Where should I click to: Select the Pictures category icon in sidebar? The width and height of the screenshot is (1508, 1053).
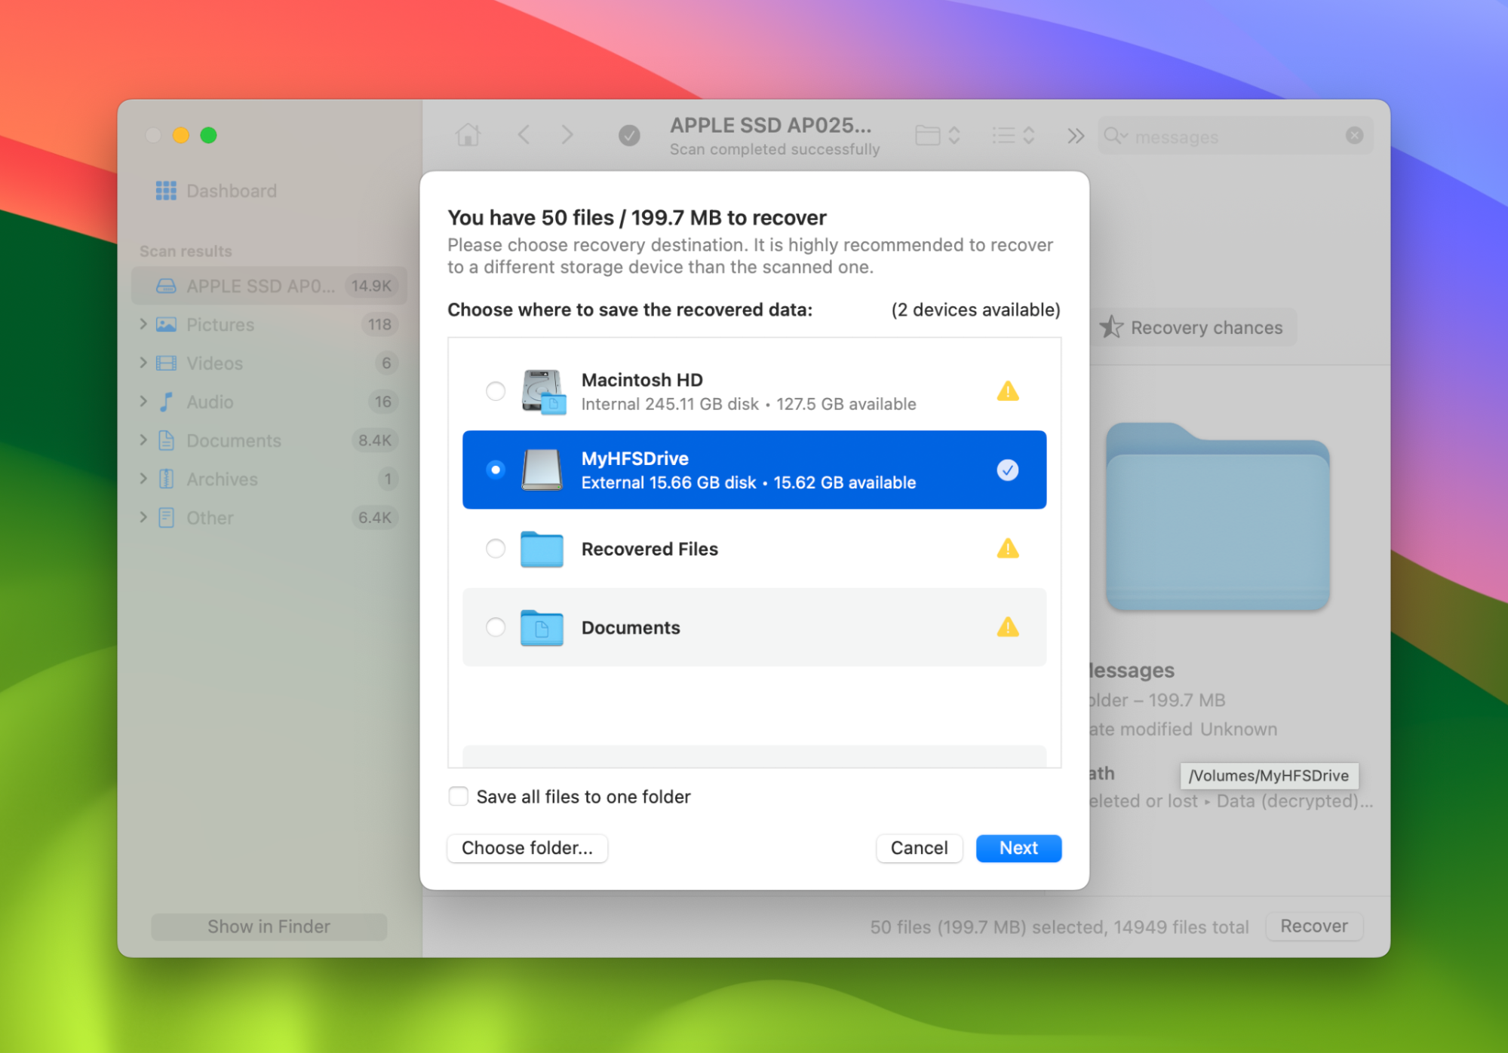point(166,324)
